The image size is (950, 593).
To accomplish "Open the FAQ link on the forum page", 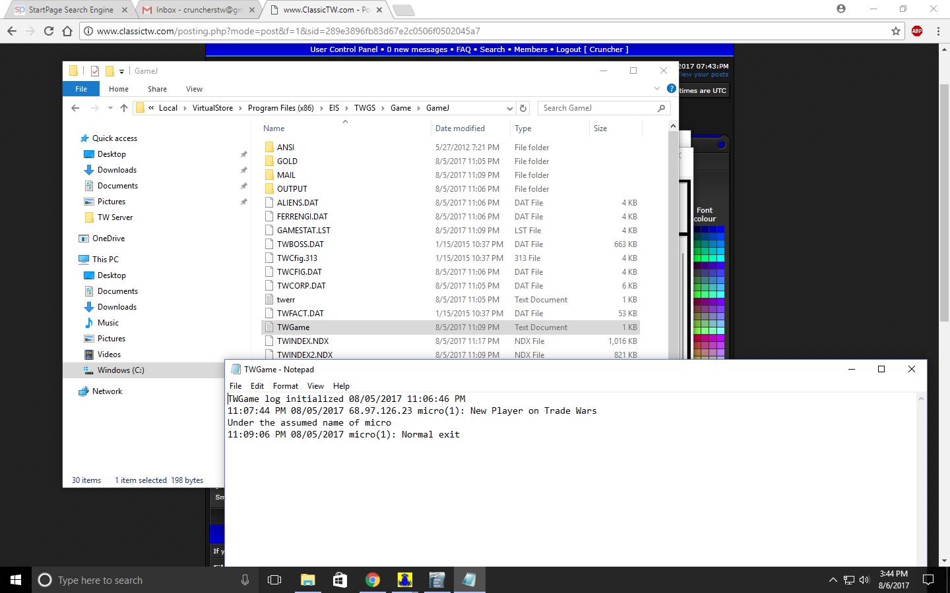I will click(464, 49).
